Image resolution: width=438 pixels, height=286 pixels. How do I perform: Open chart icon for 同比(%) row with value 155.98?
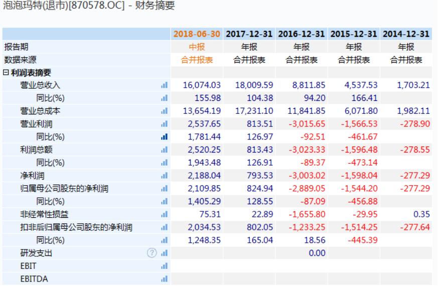pyautogui.click(x=164, y=98)
